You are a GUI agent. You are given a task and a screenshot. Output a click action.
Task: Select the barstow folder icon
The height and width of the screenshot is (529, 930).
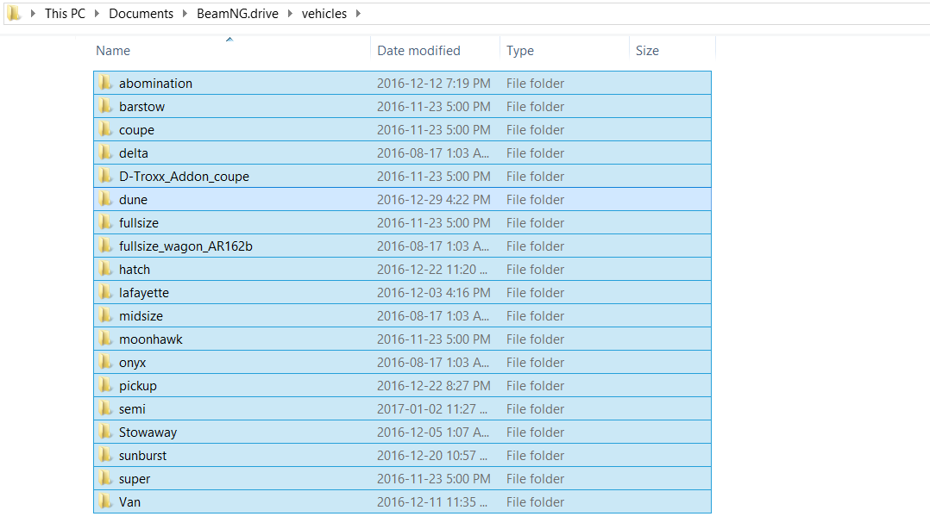pyautogui.click(x=105, y=106)
